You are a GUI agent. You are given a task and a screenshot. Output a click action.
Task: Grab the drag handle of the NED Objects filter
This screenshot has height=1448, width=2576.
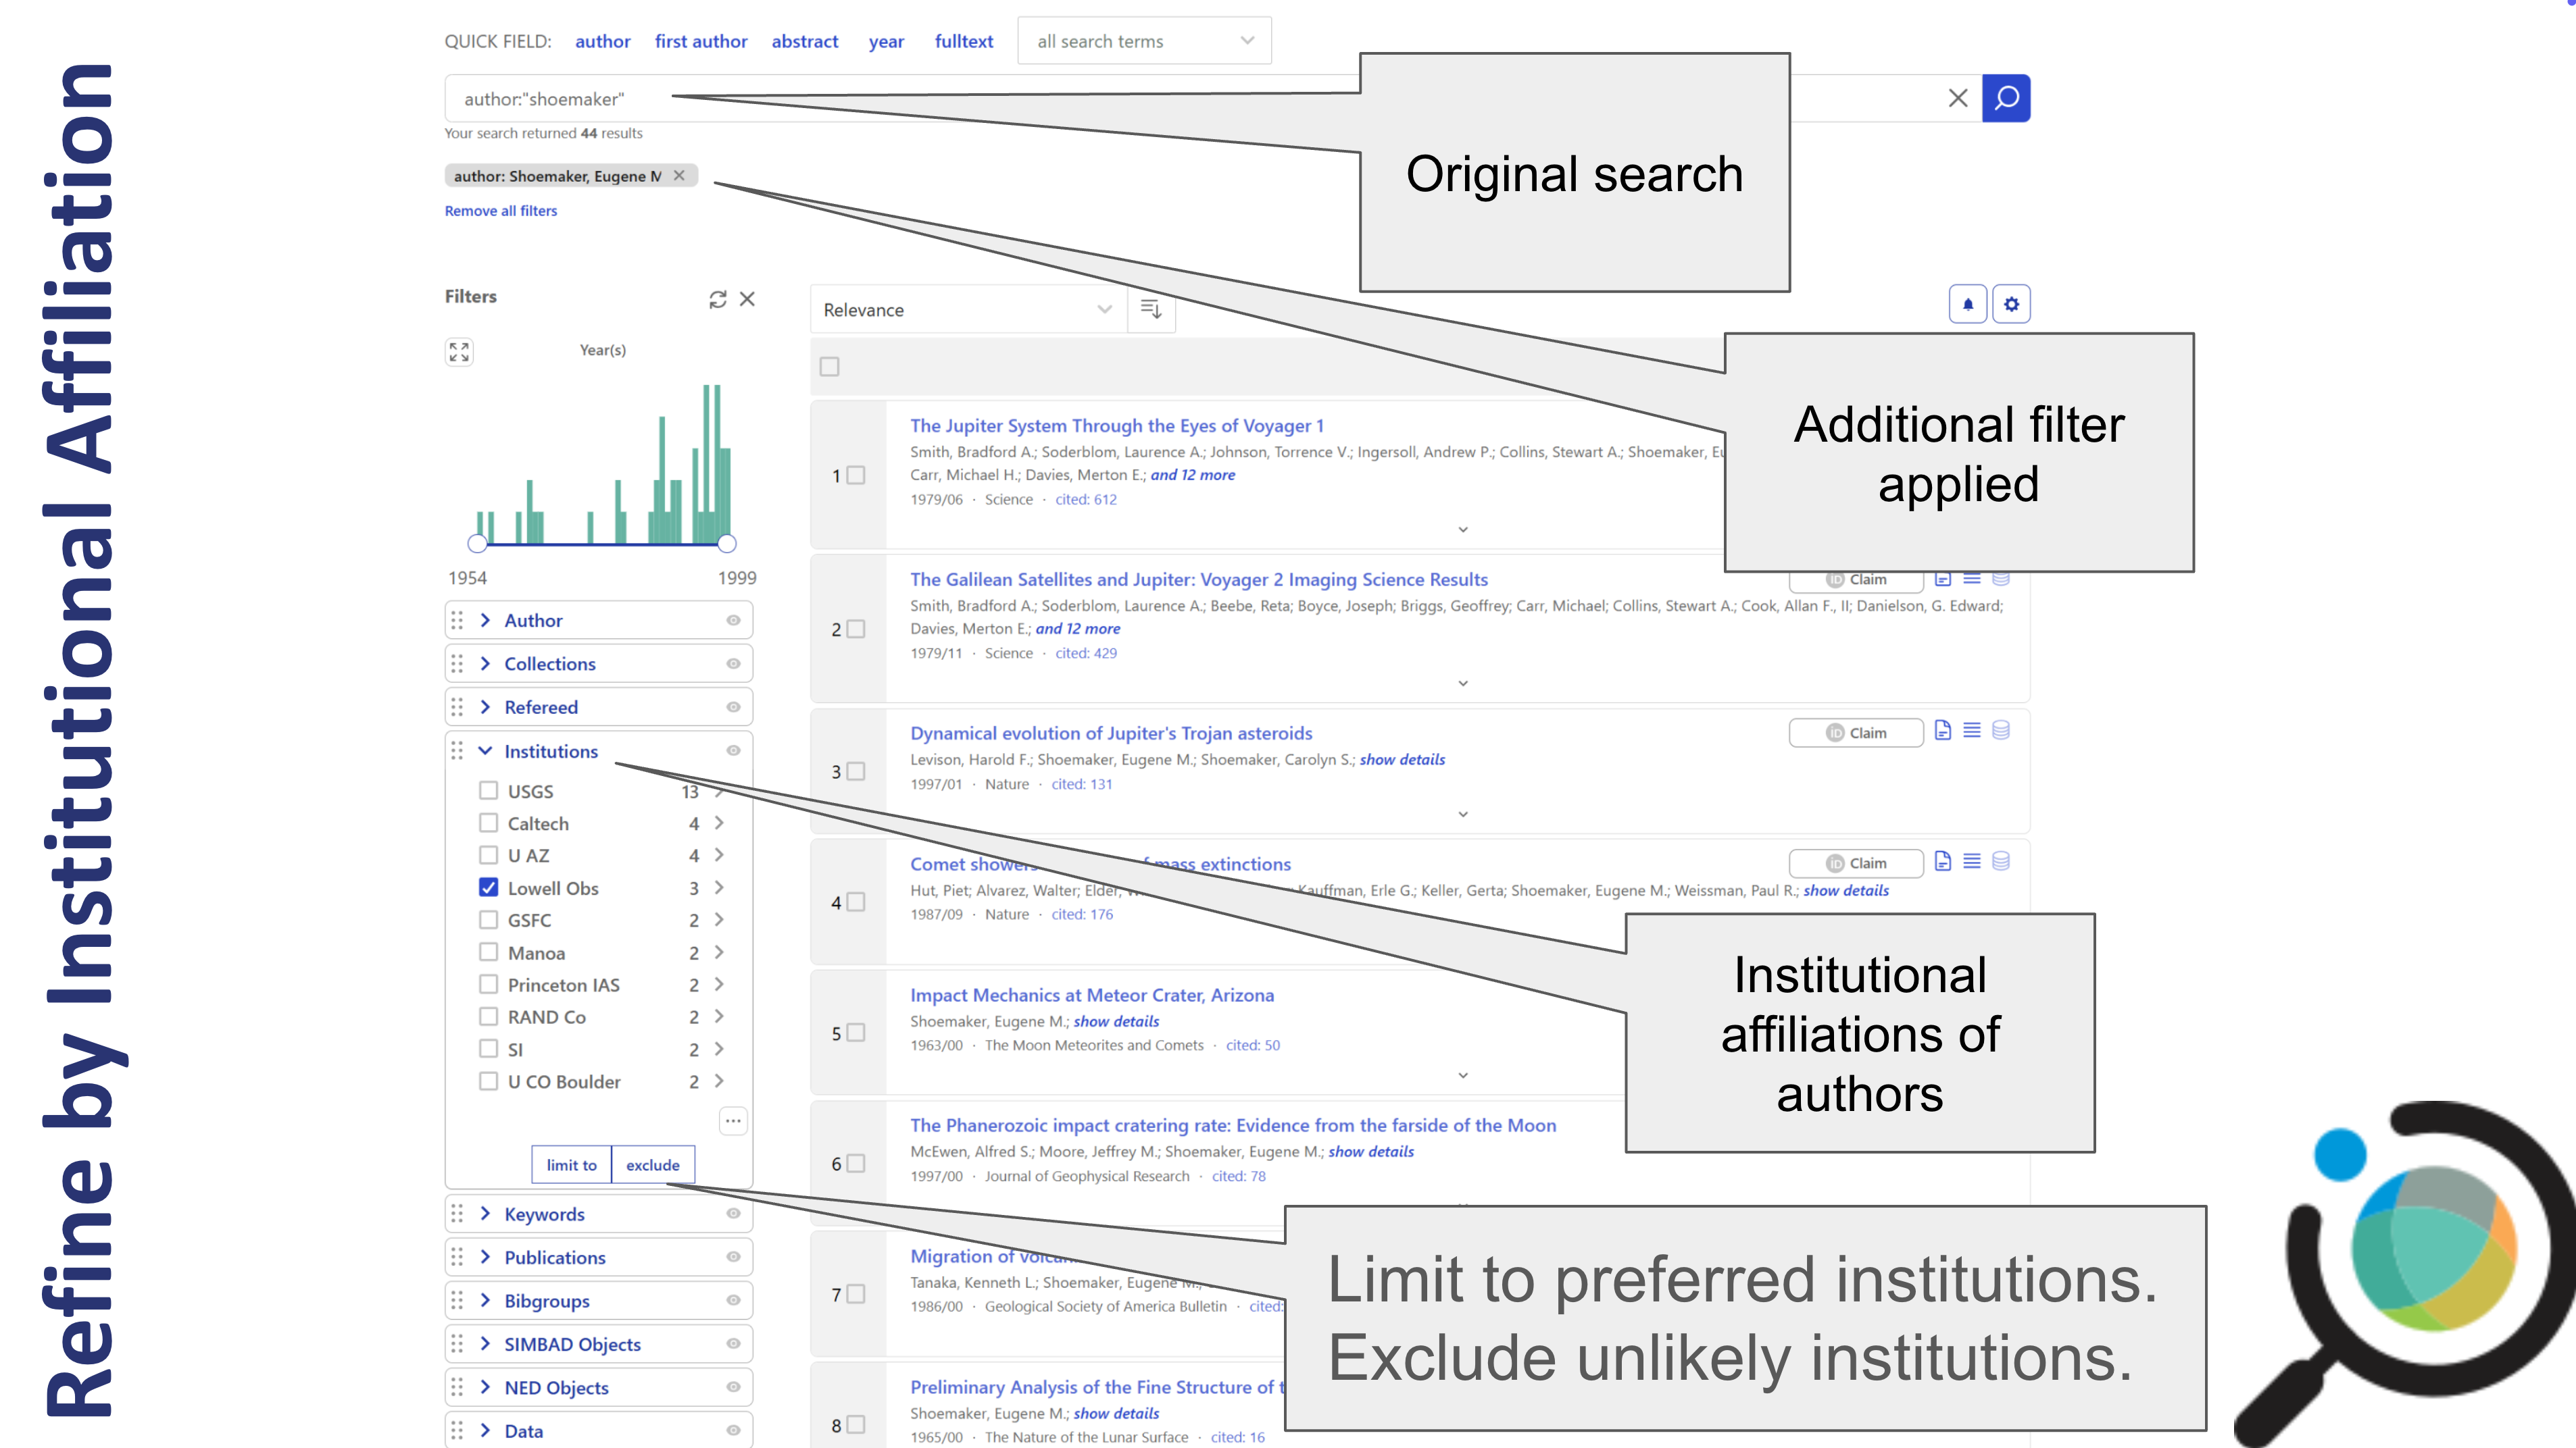click(457, 1387)
